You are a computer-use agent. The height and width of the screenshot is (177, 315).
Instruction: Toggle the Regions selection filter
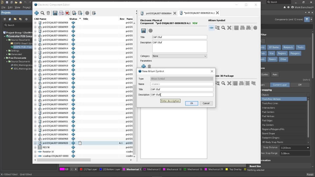click(282, 53)
